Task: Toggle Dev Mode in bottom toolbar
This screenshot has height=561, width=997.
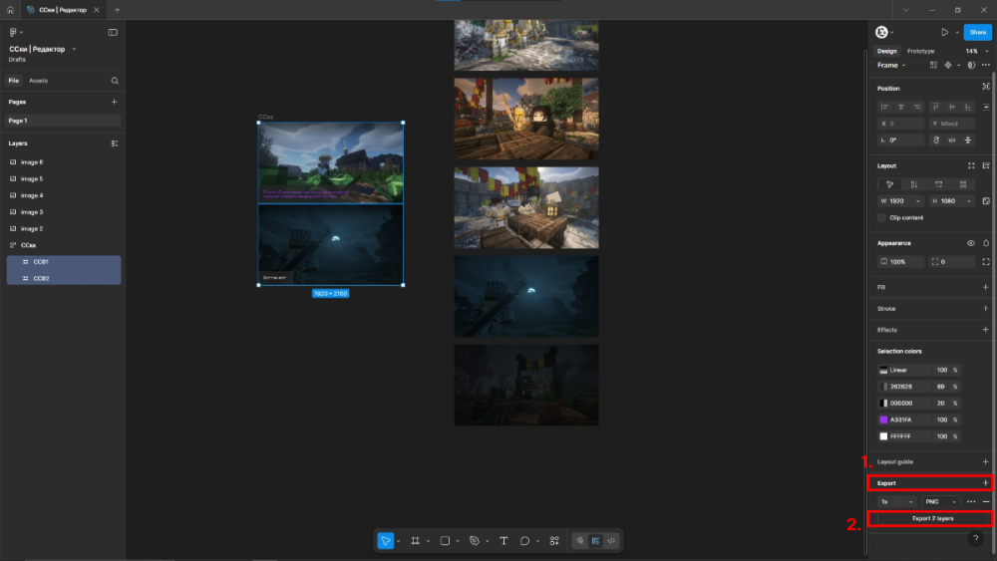Action: coord(610,540)
